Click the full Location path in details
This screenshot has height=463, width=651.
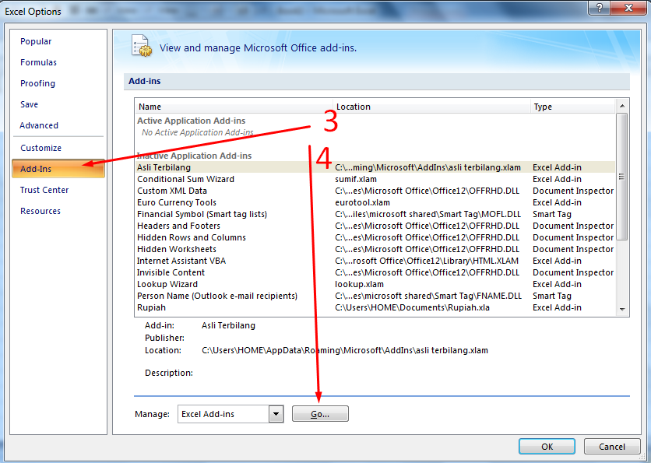tap(345, 350)
